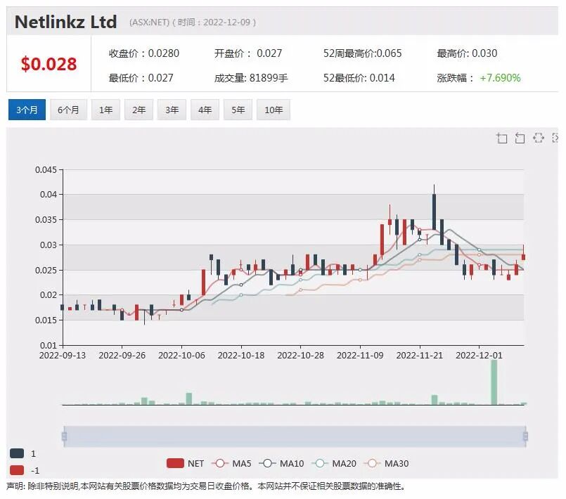Image resolution: width=566 pixels, height=499 pixels.
Task: Click the 开盘价: 0.027 value
Action: pyautogui.click(x=248, y=53)
